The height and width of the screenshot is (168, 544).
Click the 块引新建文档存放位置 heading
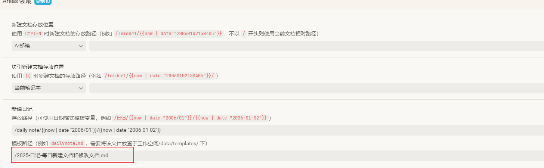click(38, 67)
